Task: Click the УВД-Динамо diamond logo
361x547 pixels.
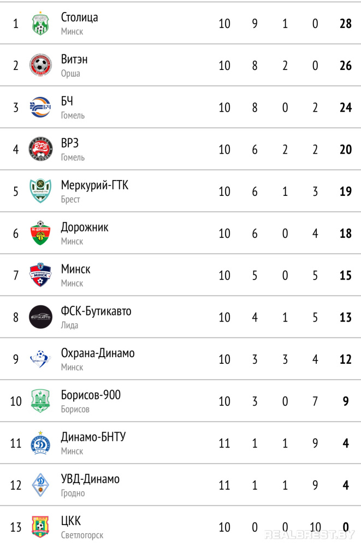Action: tap(40, 485)
